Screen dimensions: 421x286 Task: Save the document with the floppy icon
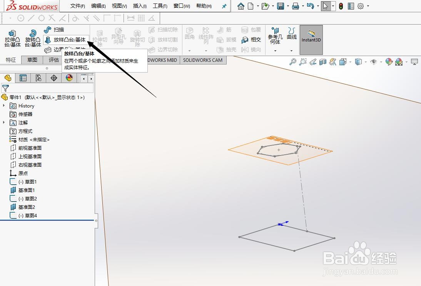[281, 6]
